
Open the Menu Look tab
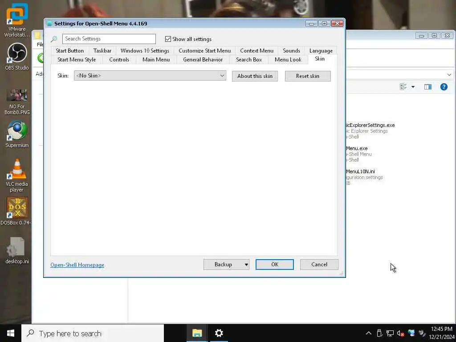(x=288, y=60)
